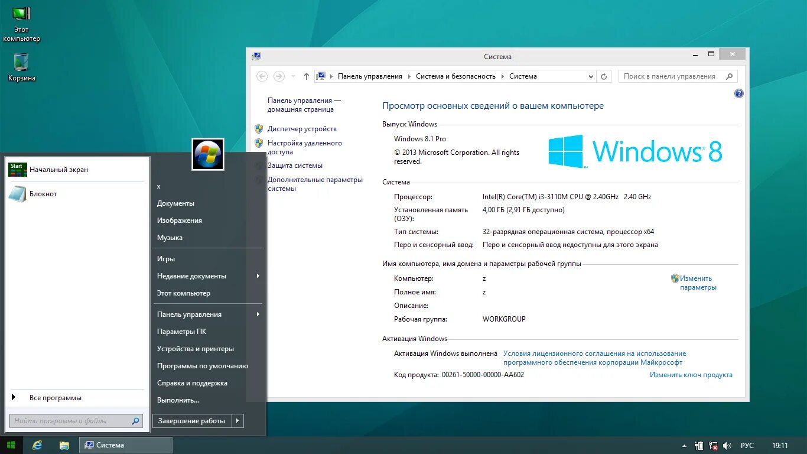Viewport: 807px width, 454px height.
Task: Click the taskbar clock 19:11
Action: (780, 446)
